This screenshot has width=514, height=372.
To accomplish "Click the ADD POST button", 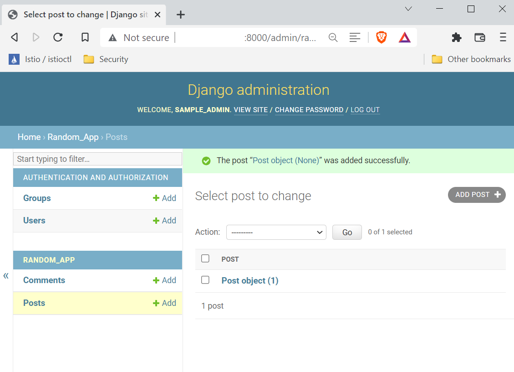I will point(477,195).
